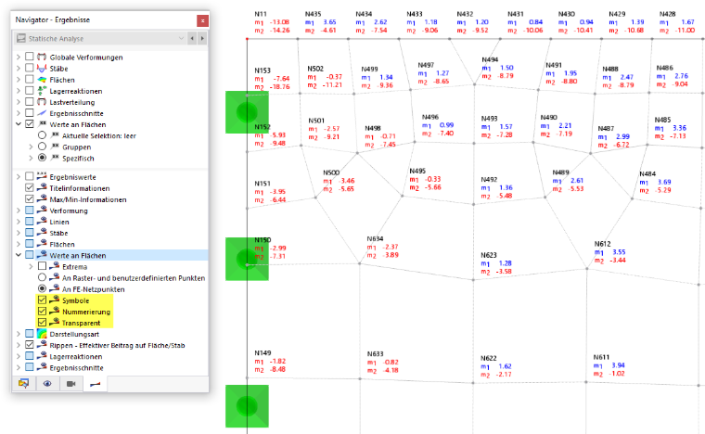Click the Titelinformationen row icon
The height and width of the screenshot is (434, 705).
tap(42, 187)
